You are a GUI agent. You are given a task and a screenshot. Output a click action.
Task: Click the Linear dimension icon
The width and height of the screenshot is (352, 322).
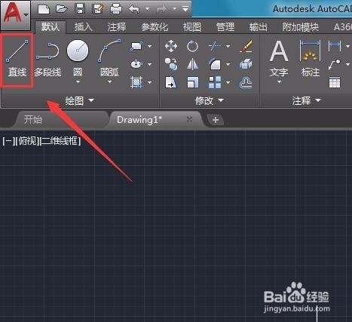pyautogui.click(x=335, y=46)
